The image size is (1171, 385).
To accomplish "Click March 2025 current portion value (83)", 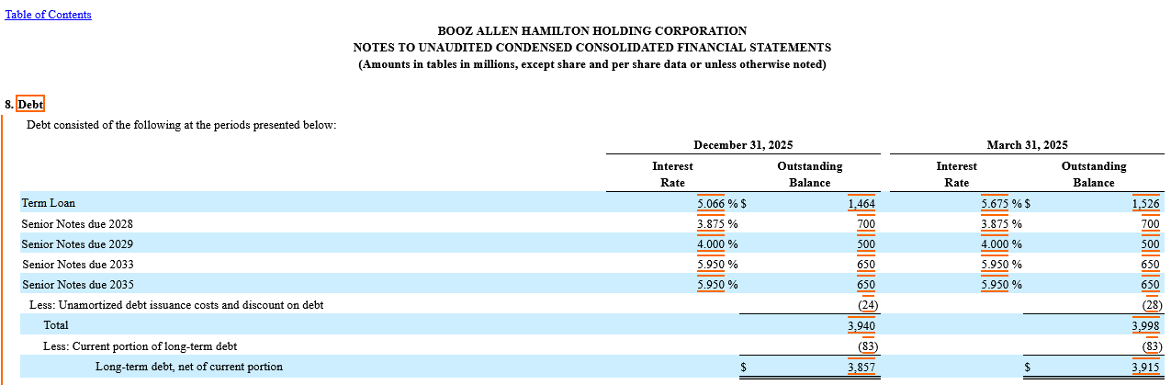I will 1152,345.
